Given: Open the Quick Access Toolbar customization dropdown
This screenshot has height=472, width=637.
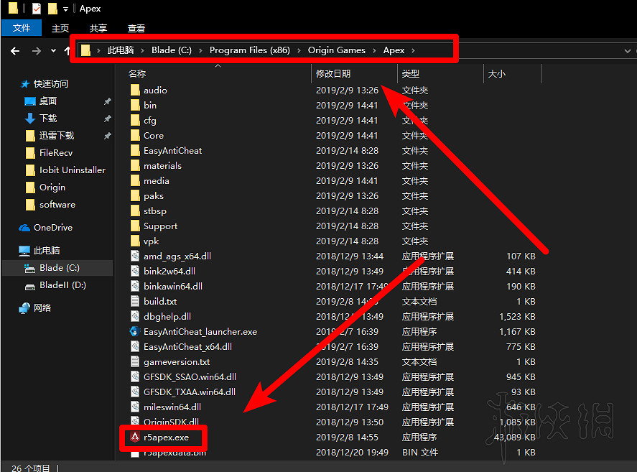Looking at the screenshot, I should pyautogui.click(x=66, y=8).
